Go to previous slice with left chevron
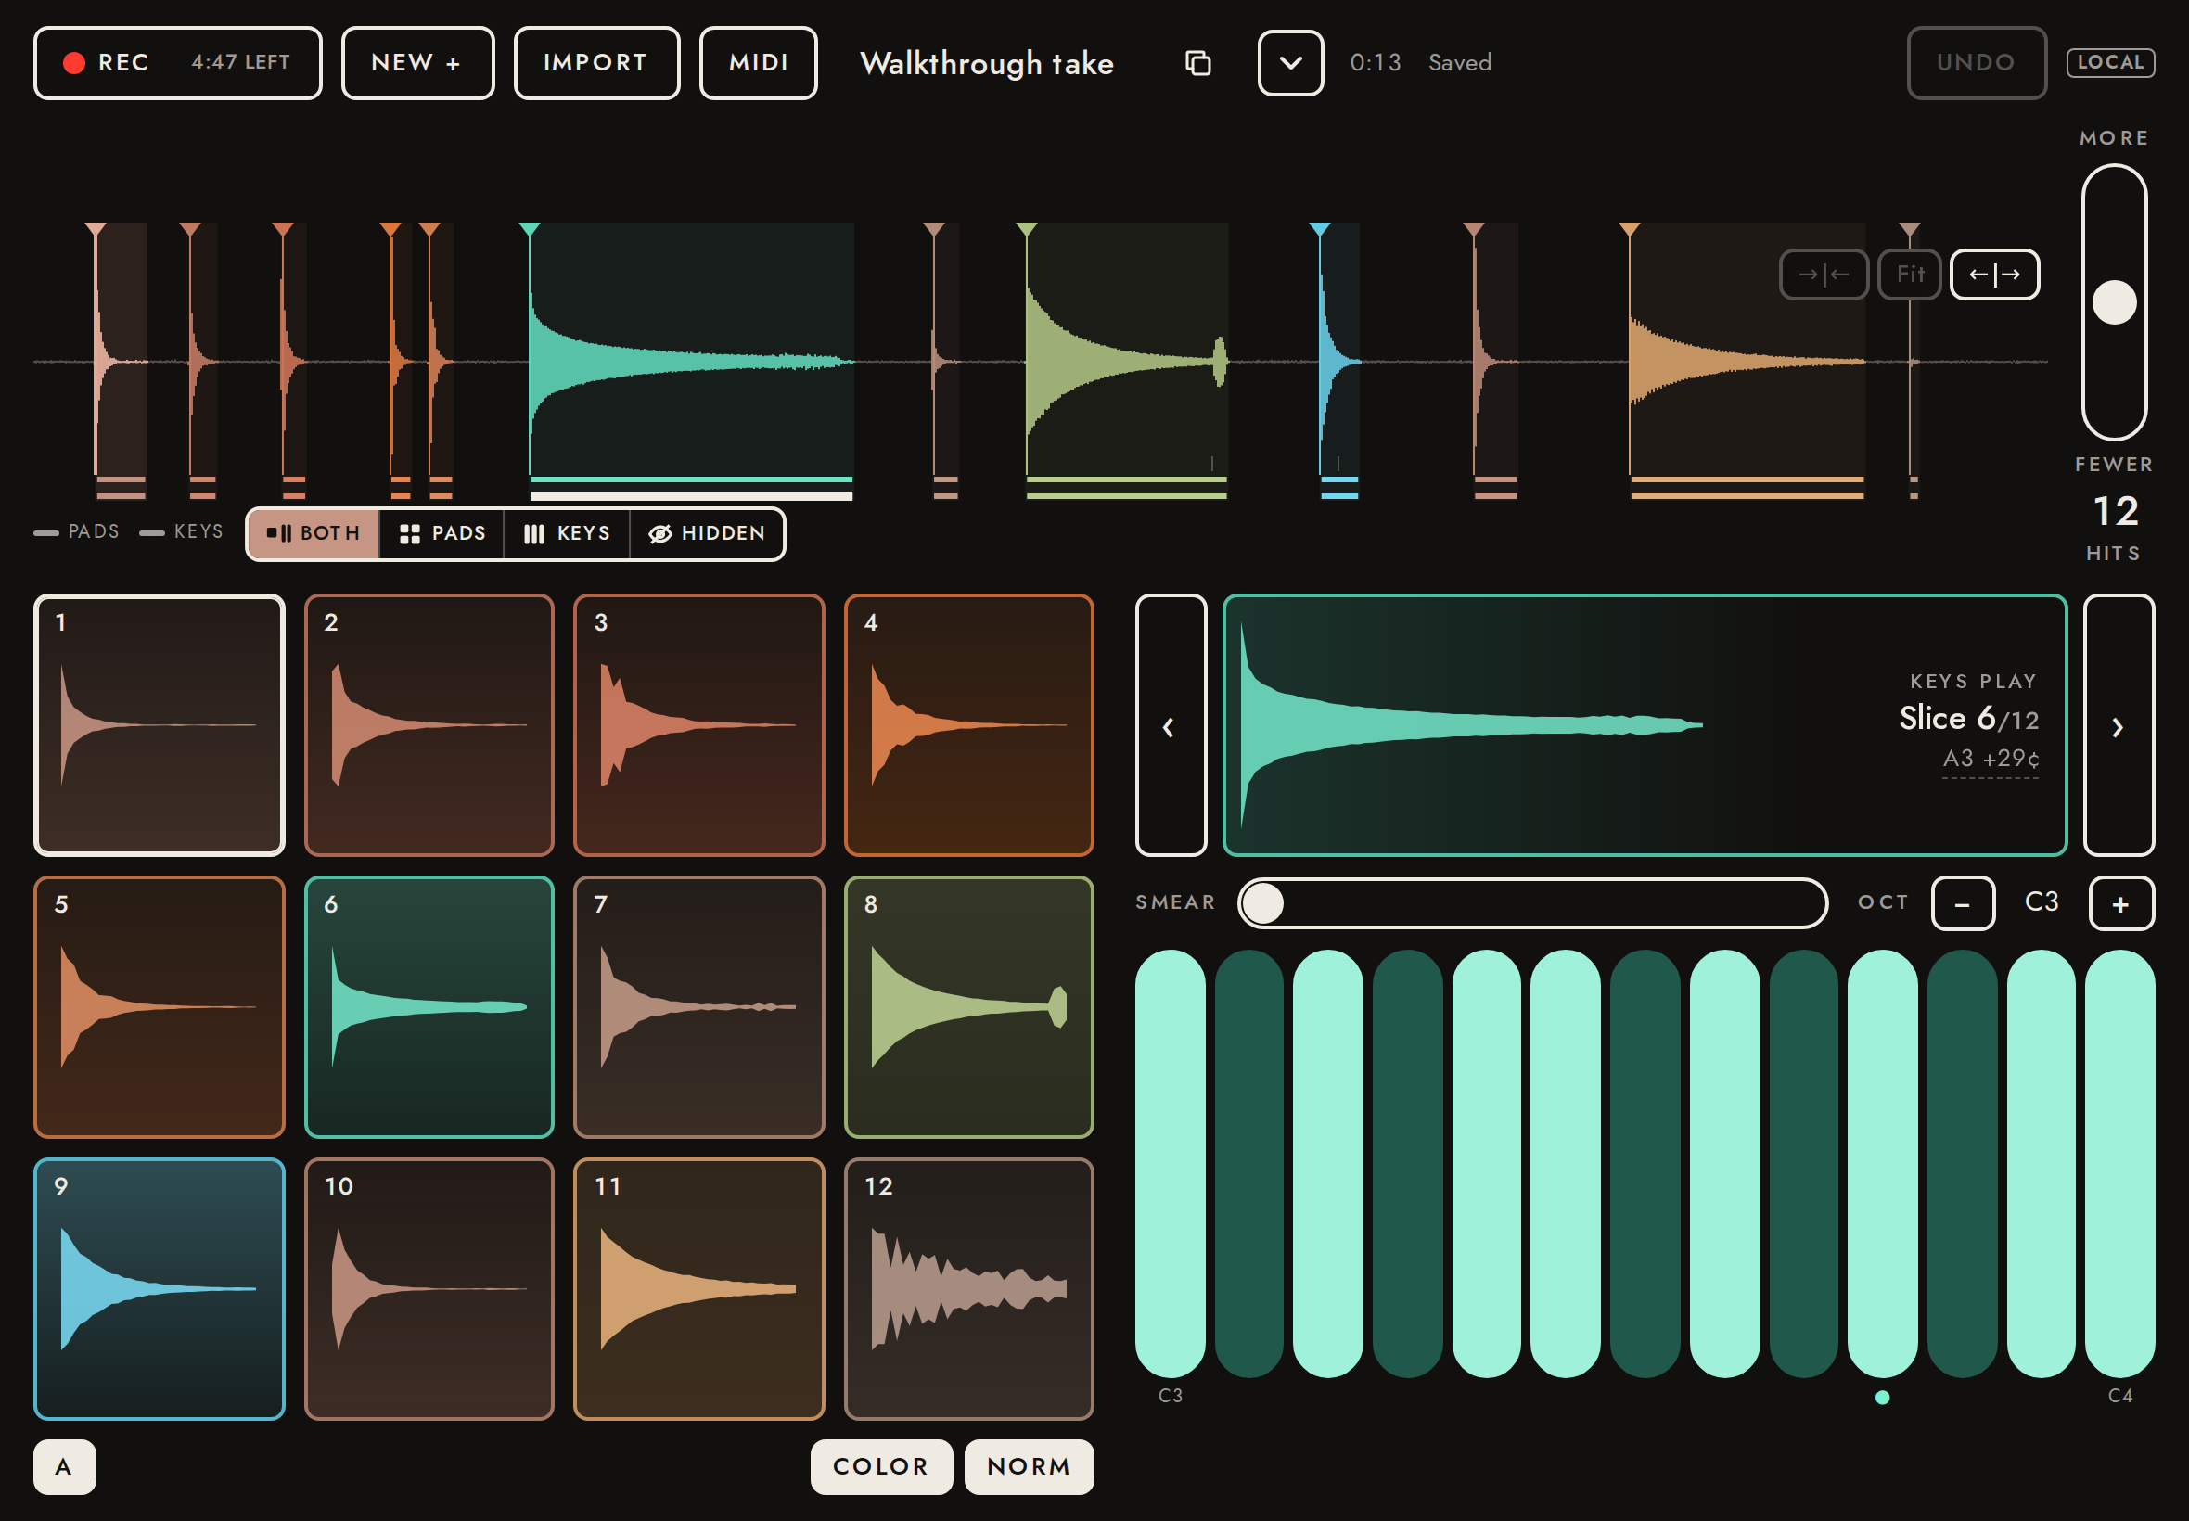2189x1521 pixels. (x=1171, y=725)
